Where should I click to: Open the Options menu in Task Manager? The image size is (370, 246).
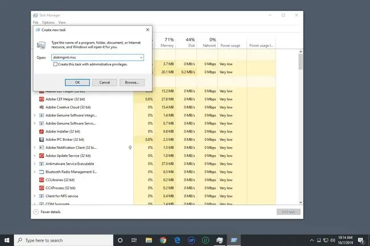48,22
